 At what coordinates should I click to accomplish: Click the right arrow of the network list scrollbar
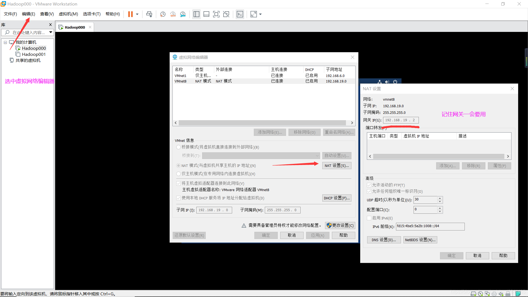(352, 123)
